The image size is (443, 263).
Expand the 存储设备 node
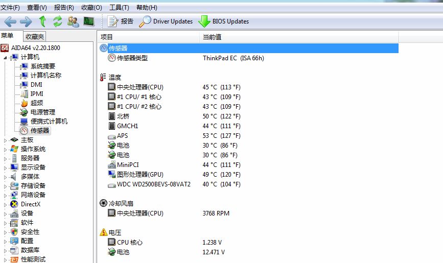5,186
